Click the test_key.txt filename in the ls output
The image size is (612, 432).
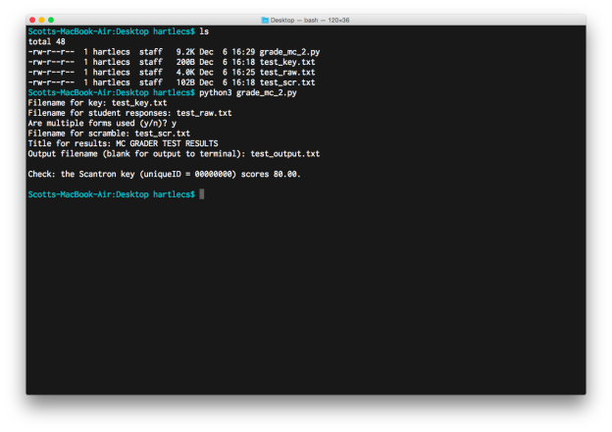(x=287, y=62)
